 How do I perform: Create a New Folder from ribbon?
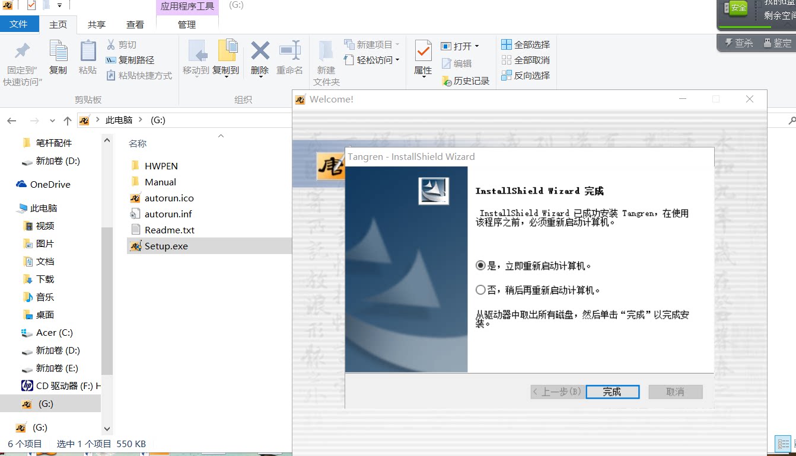pos(326,63)
